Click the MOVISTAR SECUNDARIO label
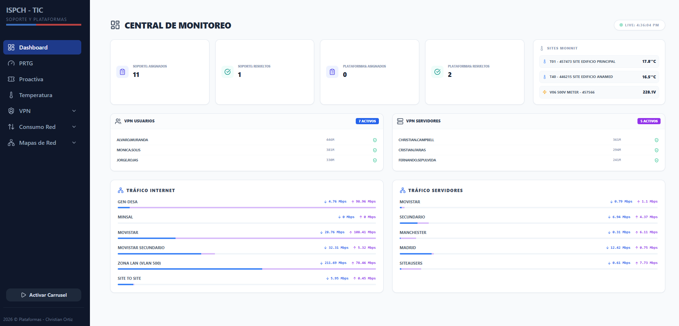The height and width of the screenshot is (326, 679). coord(141,248)
